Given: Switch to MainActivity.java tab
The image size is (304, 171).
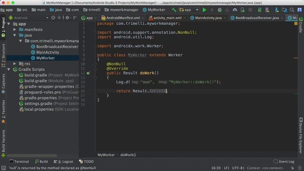Looking at the screenshot, I should 208,18.
